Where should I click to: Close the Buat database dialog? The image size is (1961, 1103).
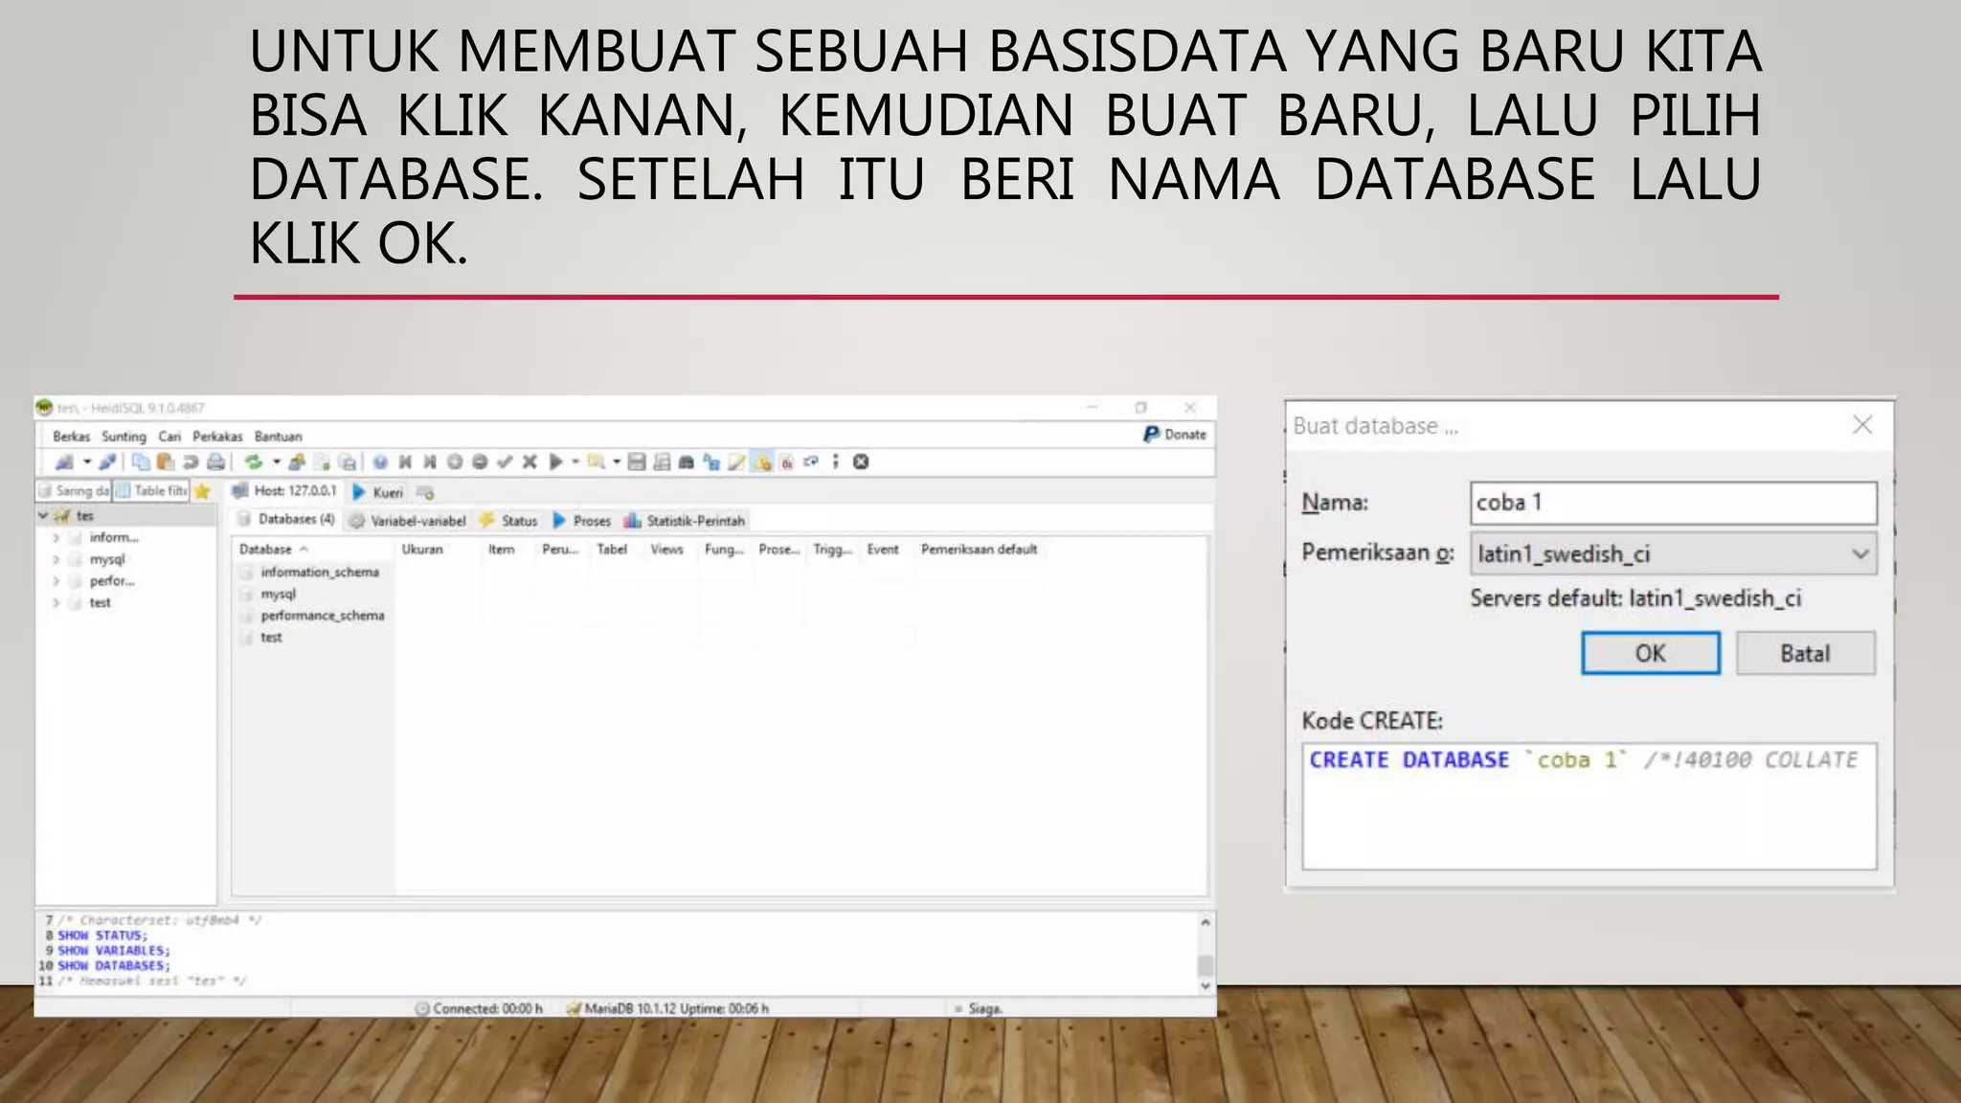tap(1862, 425)
